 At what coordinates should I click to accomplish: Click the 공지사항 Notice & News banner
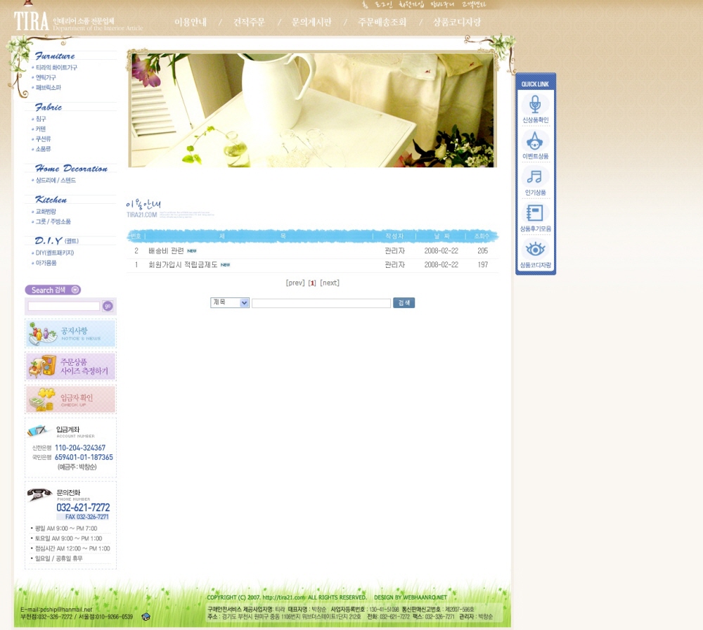pyautogui.click(x=70, y=334)
